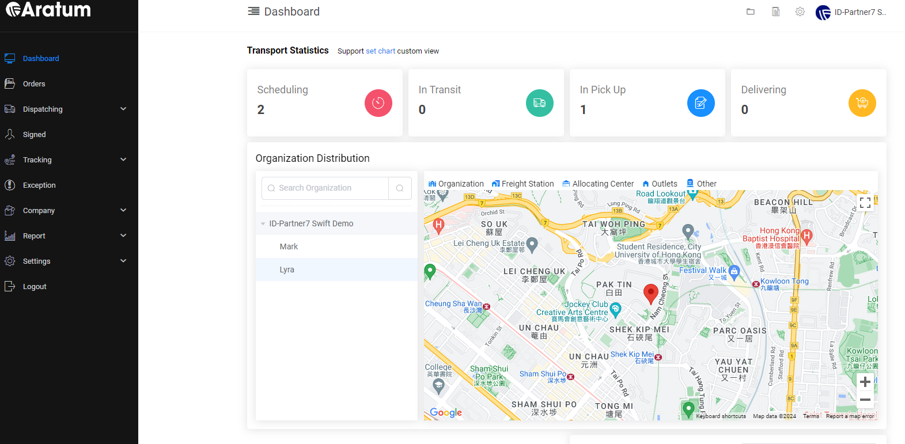Click the Allocating Center legend icon
This screenshot has width=905, height=444.
pyautogui.click(x=566, y=184)
